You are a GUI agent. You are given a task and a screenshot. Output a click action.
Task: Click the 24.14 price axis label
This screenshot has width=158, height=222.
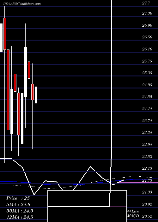[147, 108]
